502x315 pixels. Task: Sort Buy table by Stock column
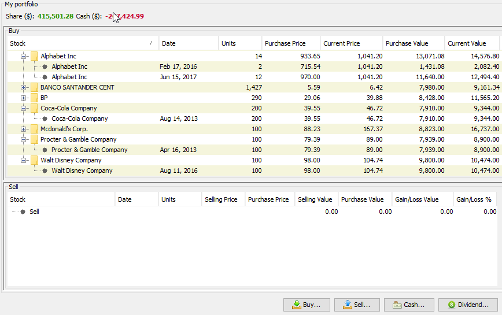(x=83, y=43)
